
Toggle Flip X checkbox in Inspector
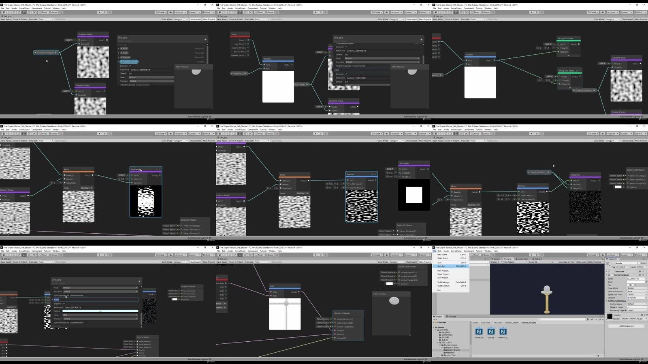[x=628, y=285]
